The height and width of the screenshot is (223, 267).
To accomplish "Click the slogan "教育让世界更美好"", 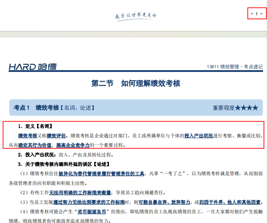I will point(136,16).
